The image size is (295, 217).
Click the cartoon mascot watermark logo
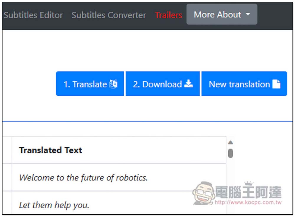point(203,193)
